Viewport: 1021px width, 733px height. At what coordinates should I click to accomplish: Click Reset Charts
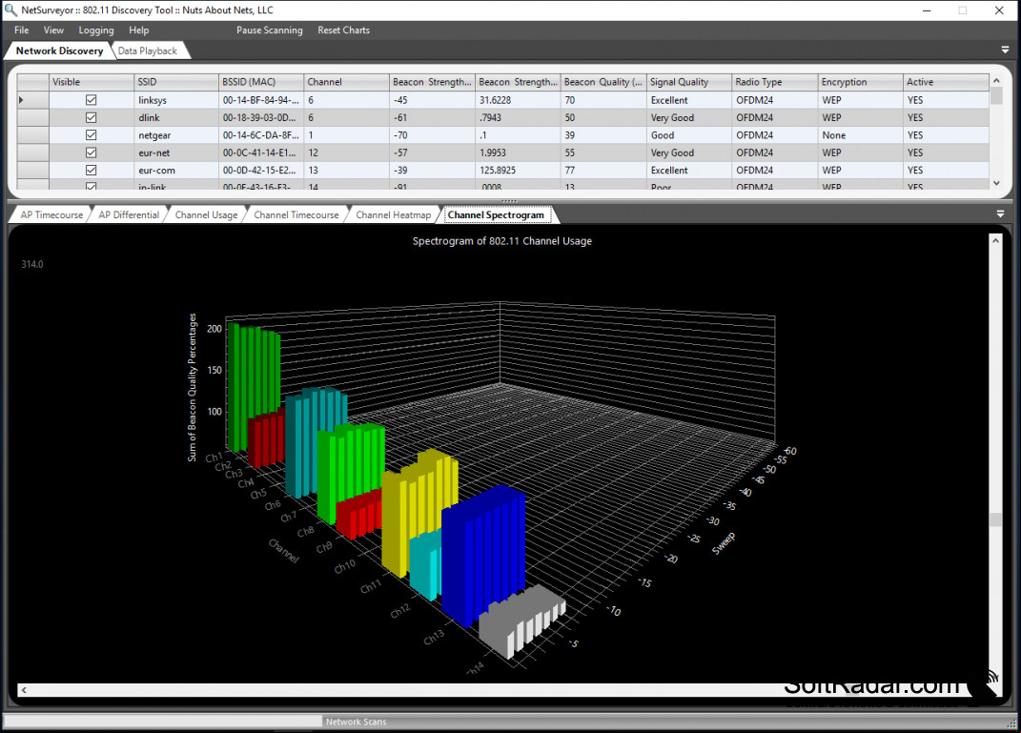[343, 30]
